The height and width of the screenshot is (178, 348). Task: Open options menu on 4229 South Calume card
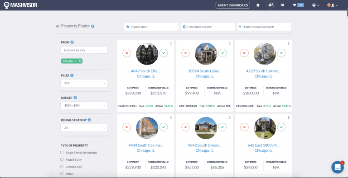tap(289, 43)
